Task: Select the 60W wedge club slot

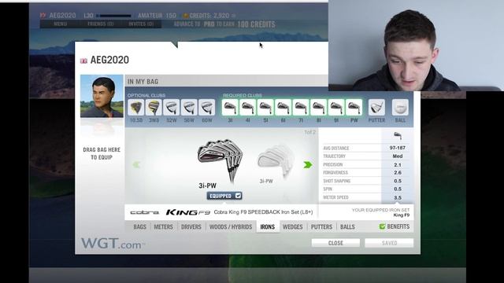Action: (206, 108)
